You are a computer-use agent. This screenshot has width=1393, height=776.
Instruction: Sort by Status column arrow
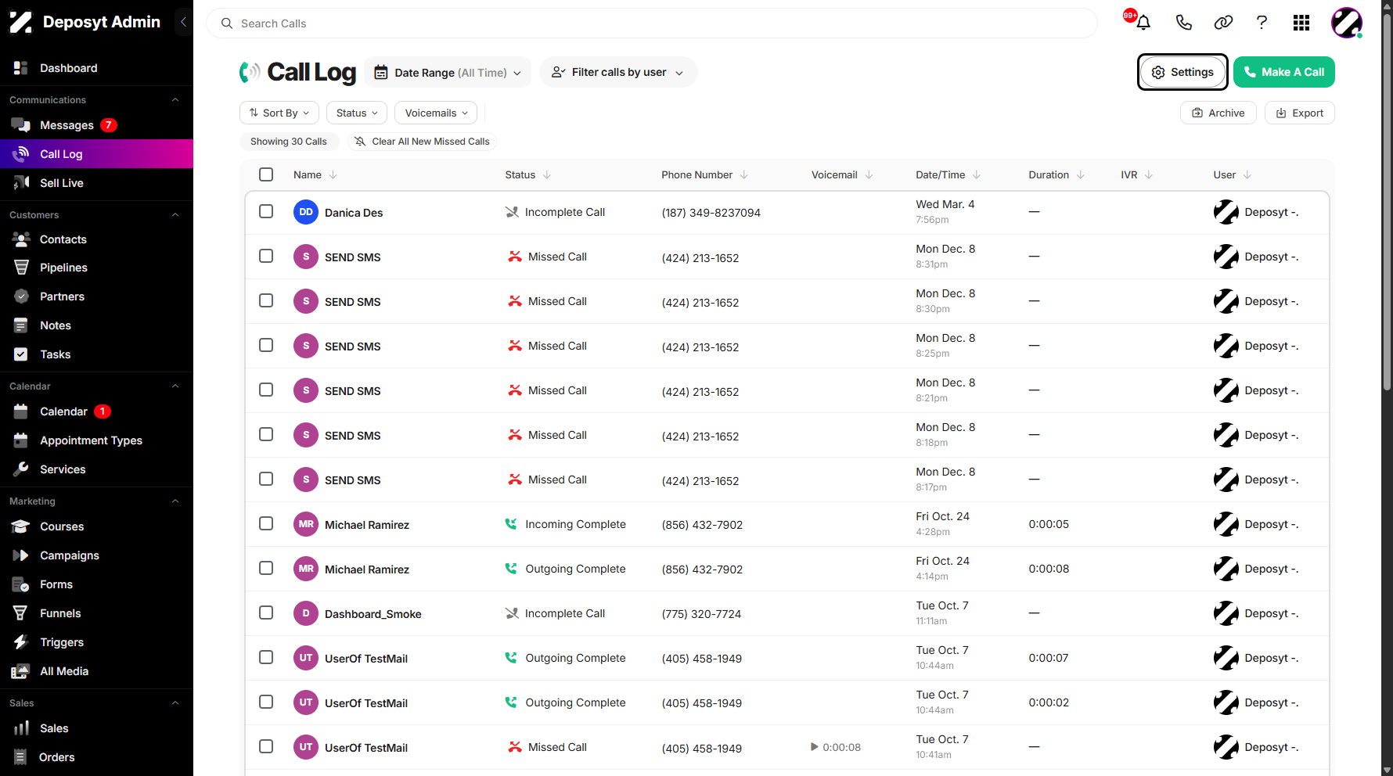click(547, 174)
